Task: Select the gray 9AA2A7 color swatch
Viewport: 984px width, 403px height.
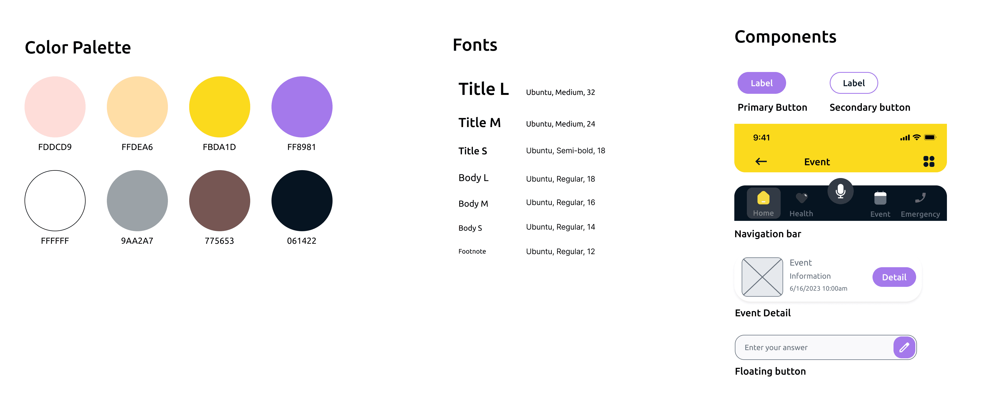Action: [x=137, y=200]
